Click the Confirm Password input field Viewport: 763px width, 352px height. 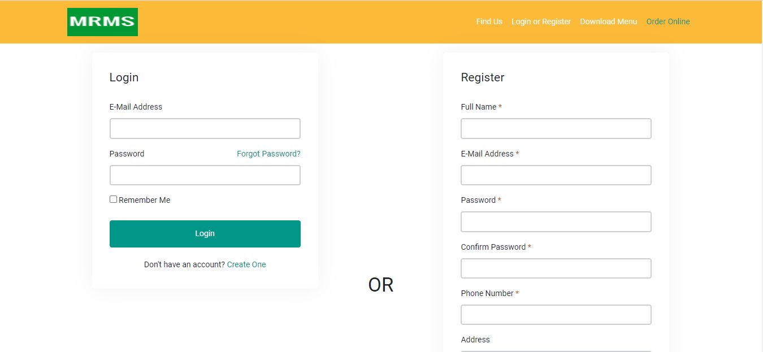[556, 268]
